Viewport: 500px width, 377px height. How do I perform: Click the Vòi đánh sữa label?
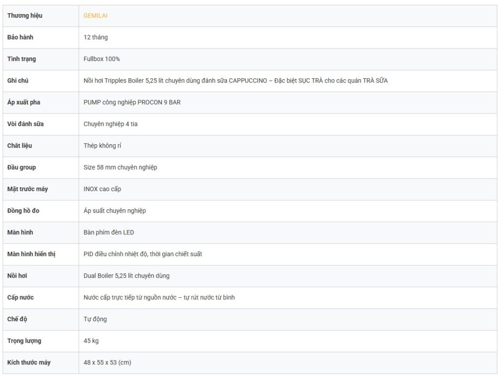[x=25, y=124]
